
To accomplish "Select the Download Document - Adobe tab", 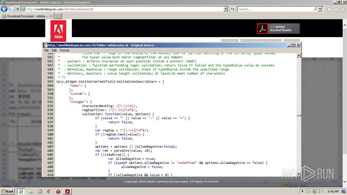I will (x=27, y=16).
